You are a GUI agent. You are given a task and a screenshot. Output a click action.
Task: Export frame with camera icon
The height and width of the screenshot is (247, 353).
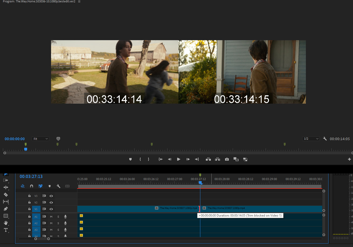pos(227,159)
